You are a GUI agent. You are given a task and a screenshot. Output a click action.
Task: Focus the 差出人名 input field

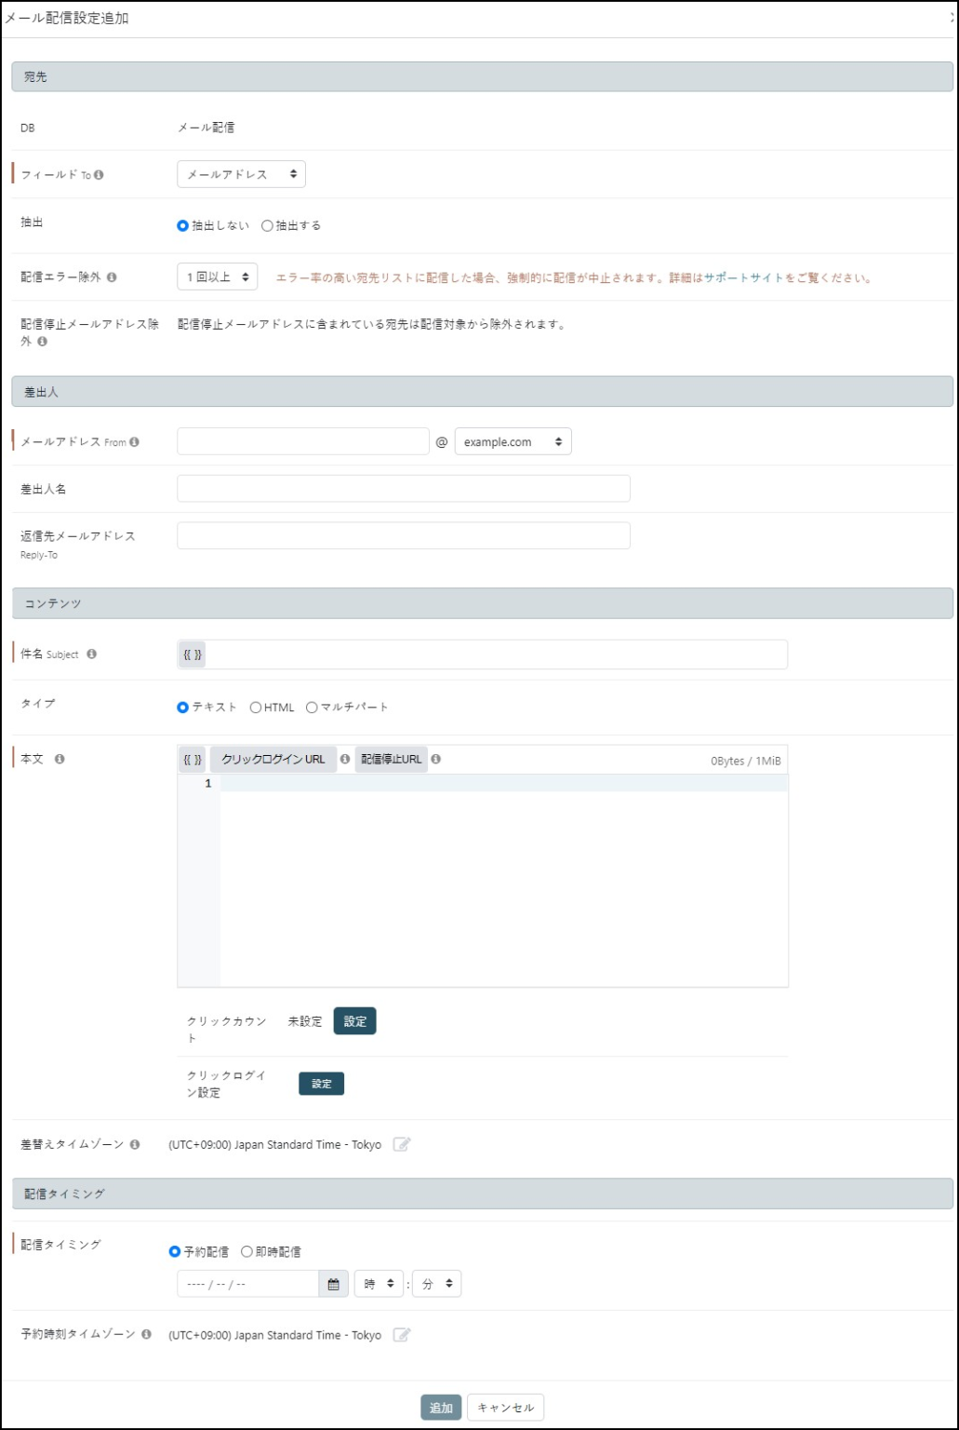[x=404, y=489]
